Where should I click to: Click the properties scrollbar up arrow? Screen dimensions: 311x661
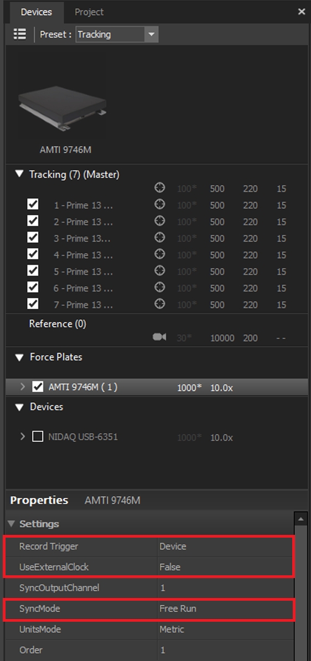coord(301,518)
